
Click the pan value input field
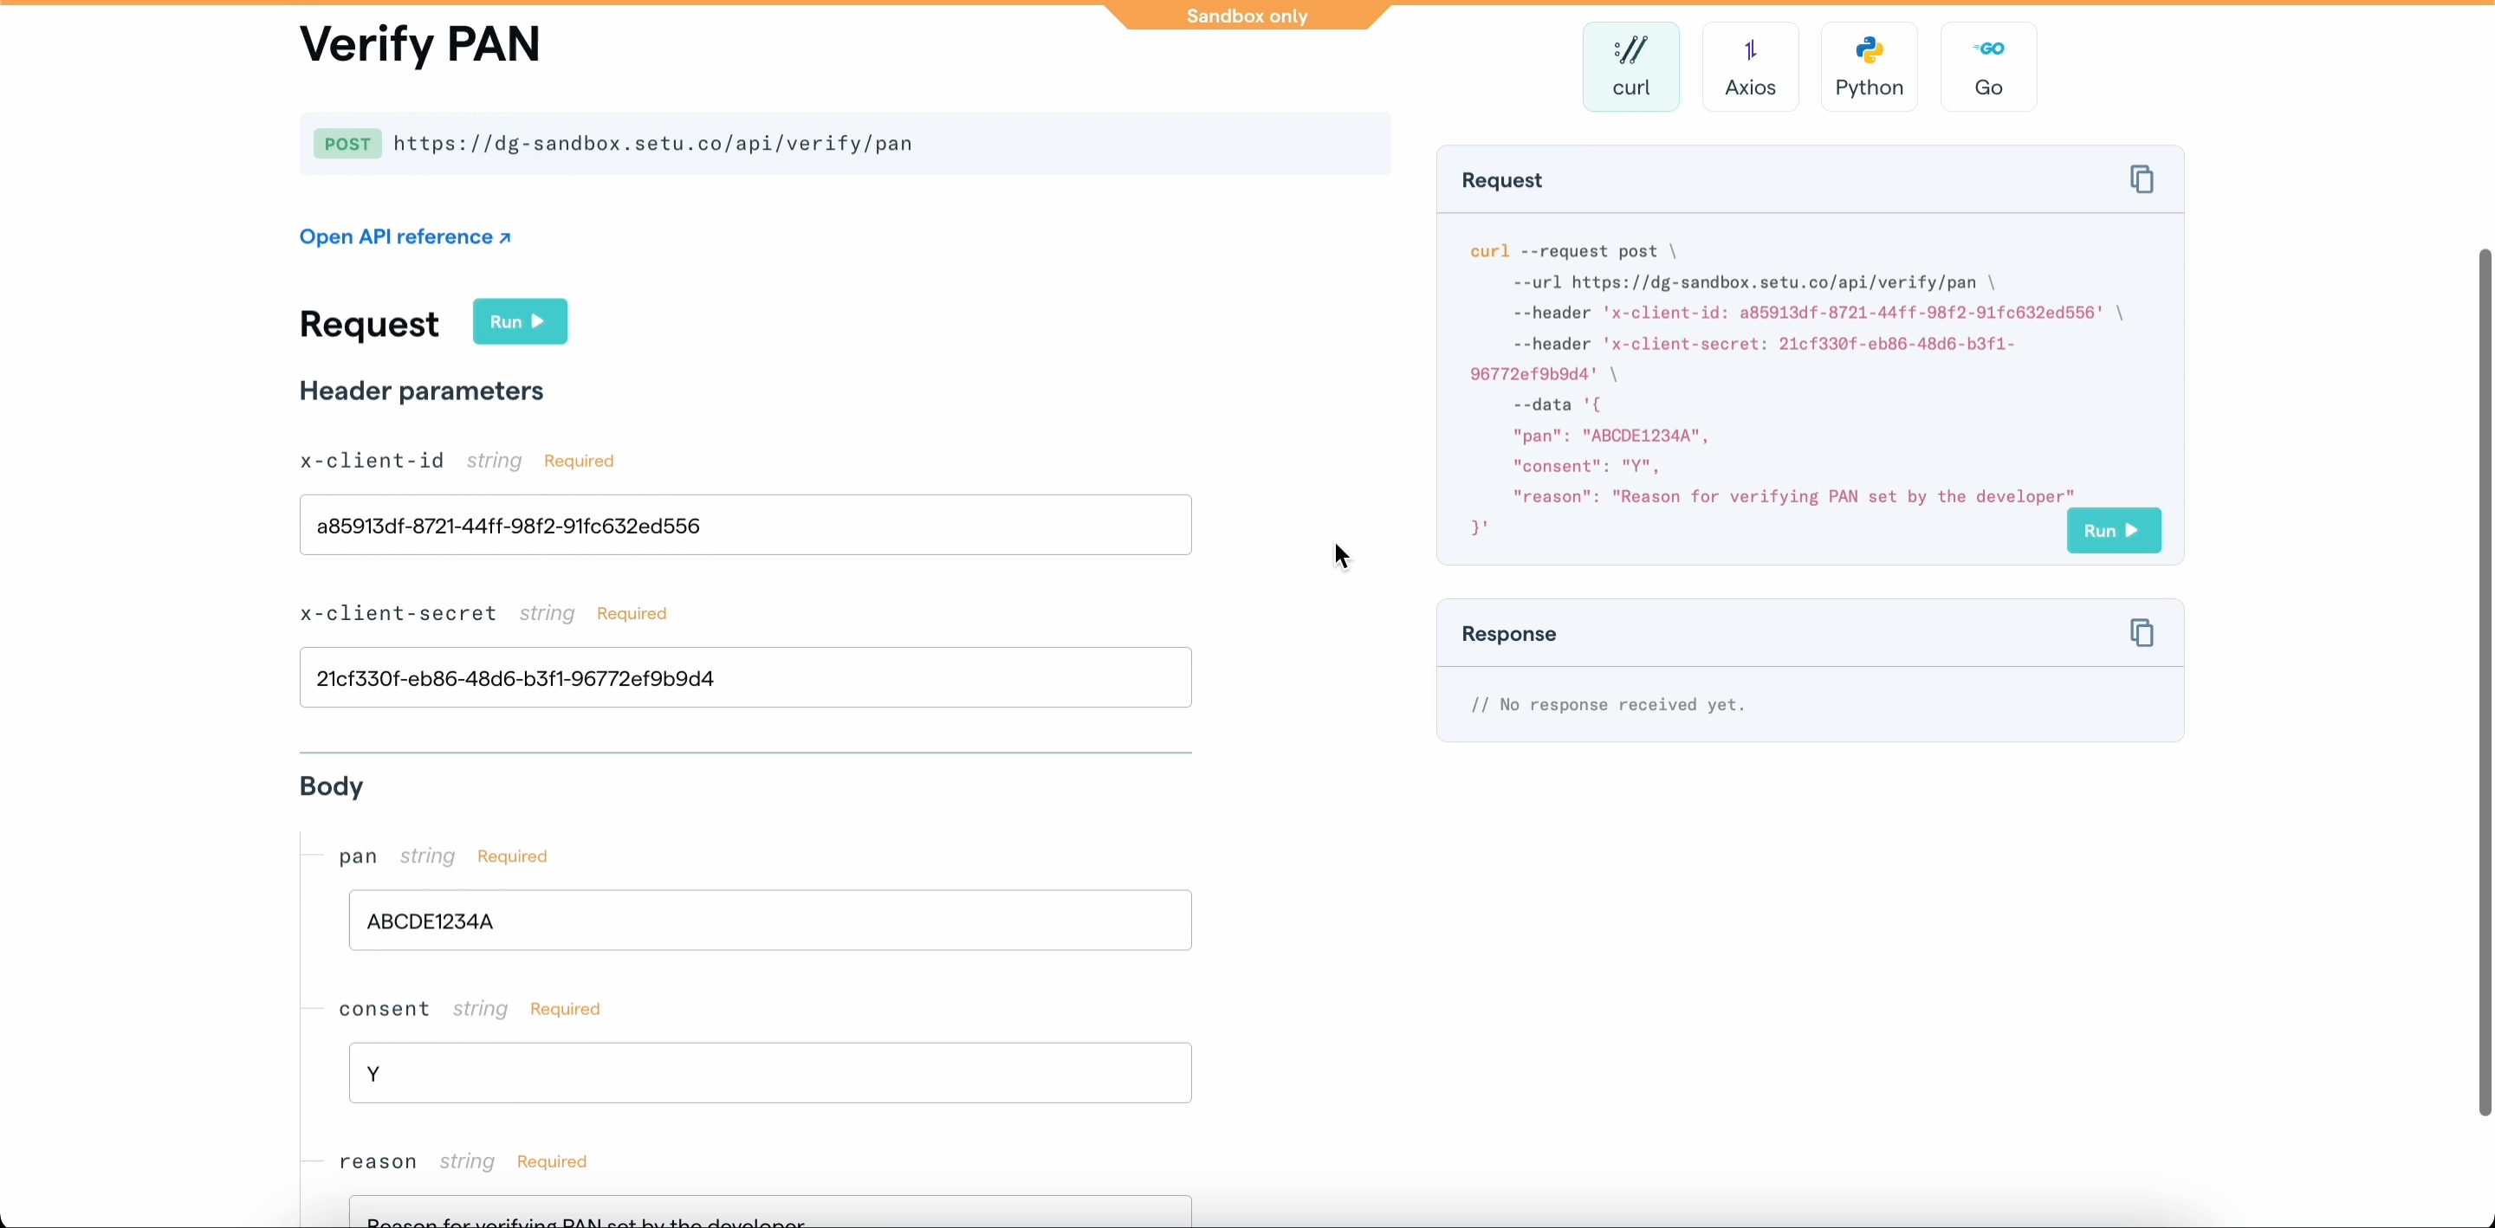click(x=769, y=920)
